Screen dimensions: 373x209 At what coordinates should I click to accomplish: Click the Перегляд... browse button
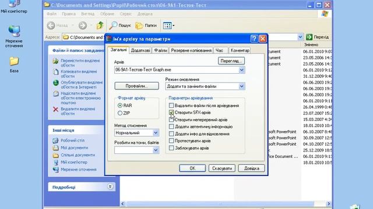coord(231,61)
